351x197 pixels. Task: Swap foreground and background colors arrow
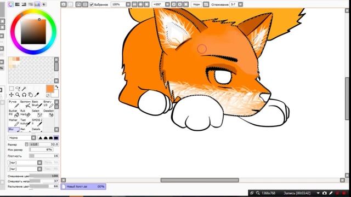(56, 87)
